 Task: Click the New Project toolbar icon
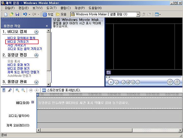6,14
